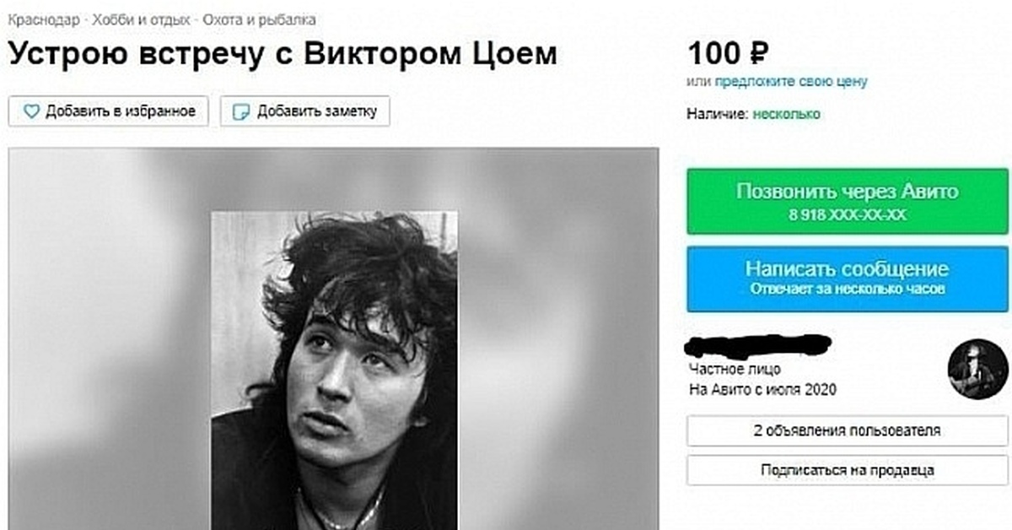Click Подписаться на продавца
The height and width of the screenshot is (530, 1012).
[x=846, y=470]
